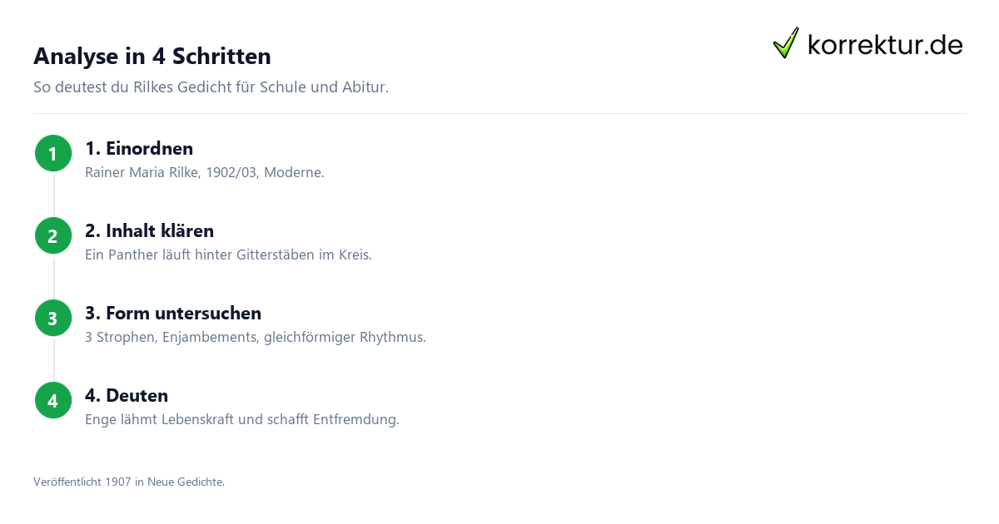Screen dimensions: 999x524
Task: Click the 'Analyse in 4 Schritten' title
Action: click(152, 57)
